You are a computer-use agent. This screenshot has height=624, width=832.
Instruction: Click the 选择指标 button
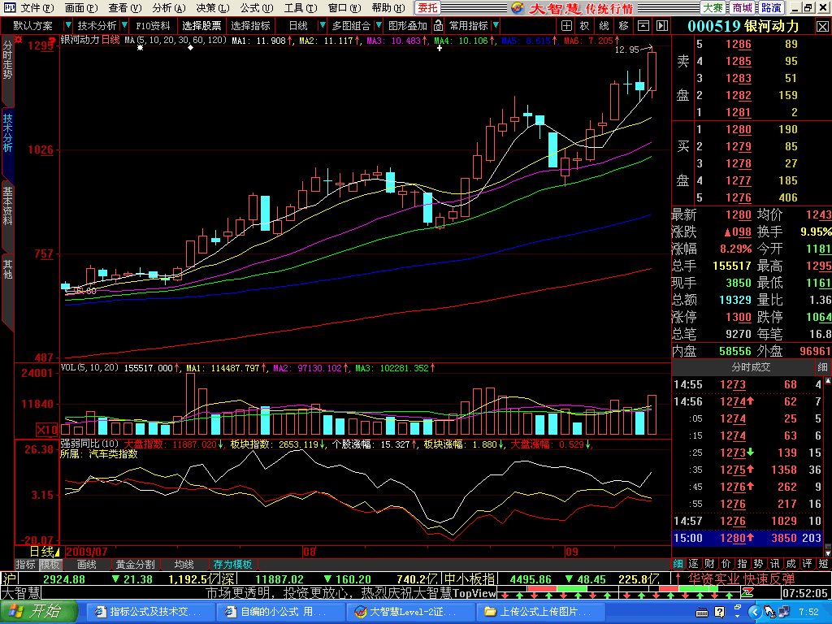point(250,25)
